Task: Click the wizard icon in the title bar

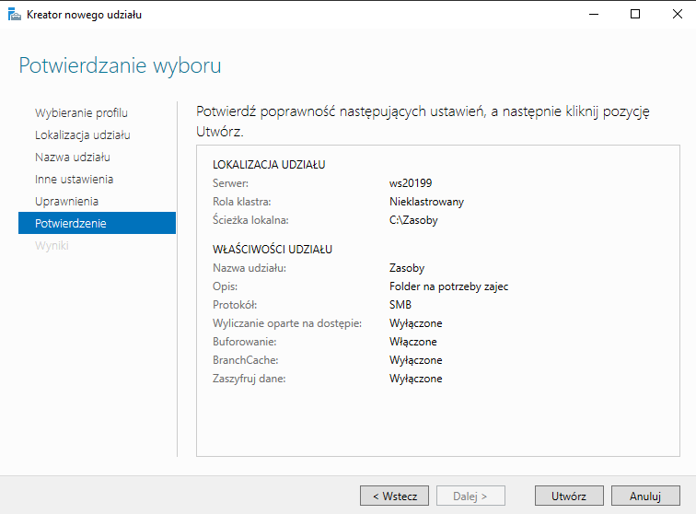Action: pyautogui.click(x=14, y=15)
